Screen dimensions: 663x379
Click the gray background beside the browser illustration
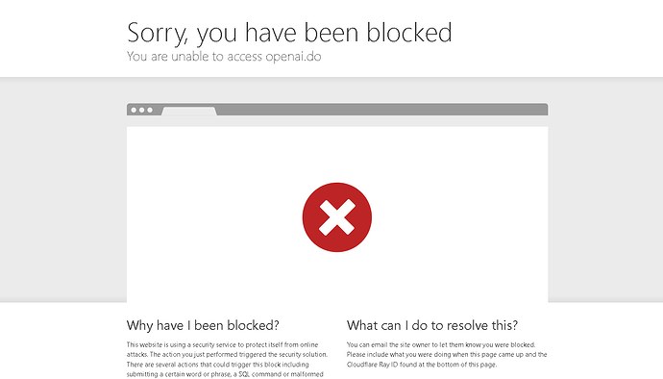click(x=63, y=190)
